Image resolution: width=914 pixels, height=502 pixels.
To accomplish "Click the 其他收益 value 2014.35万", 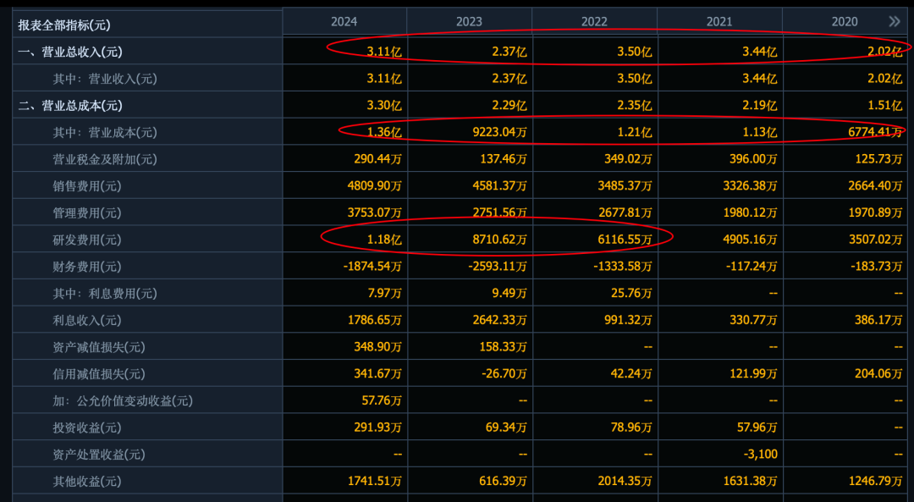I will tap(625, 481).
